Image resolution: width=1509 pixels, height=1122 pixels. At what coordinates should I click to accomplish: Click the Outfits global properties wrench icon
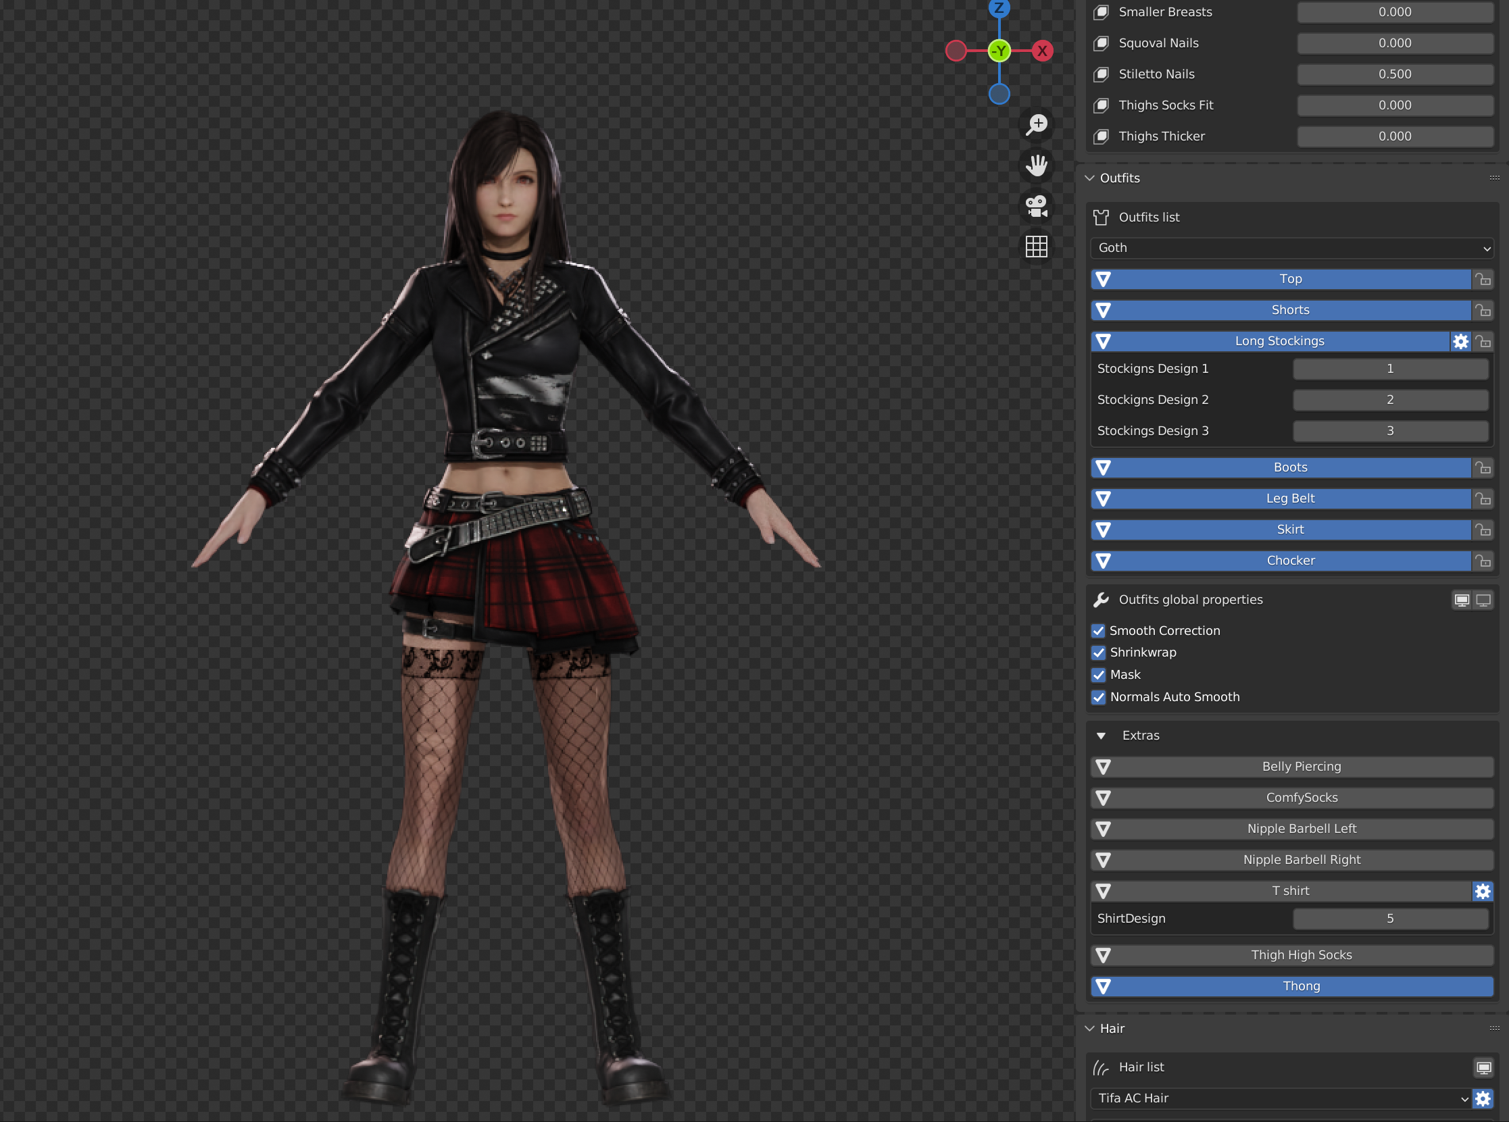1101,600
